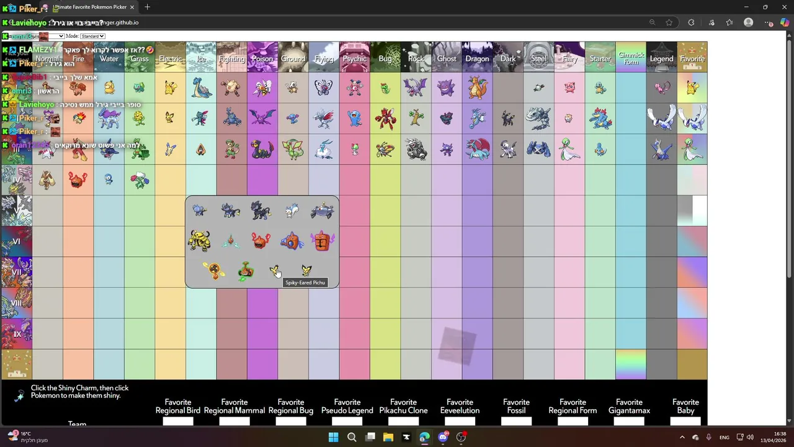
Task: Choose Electivire from the popup
Action: [x=199, y=241]
